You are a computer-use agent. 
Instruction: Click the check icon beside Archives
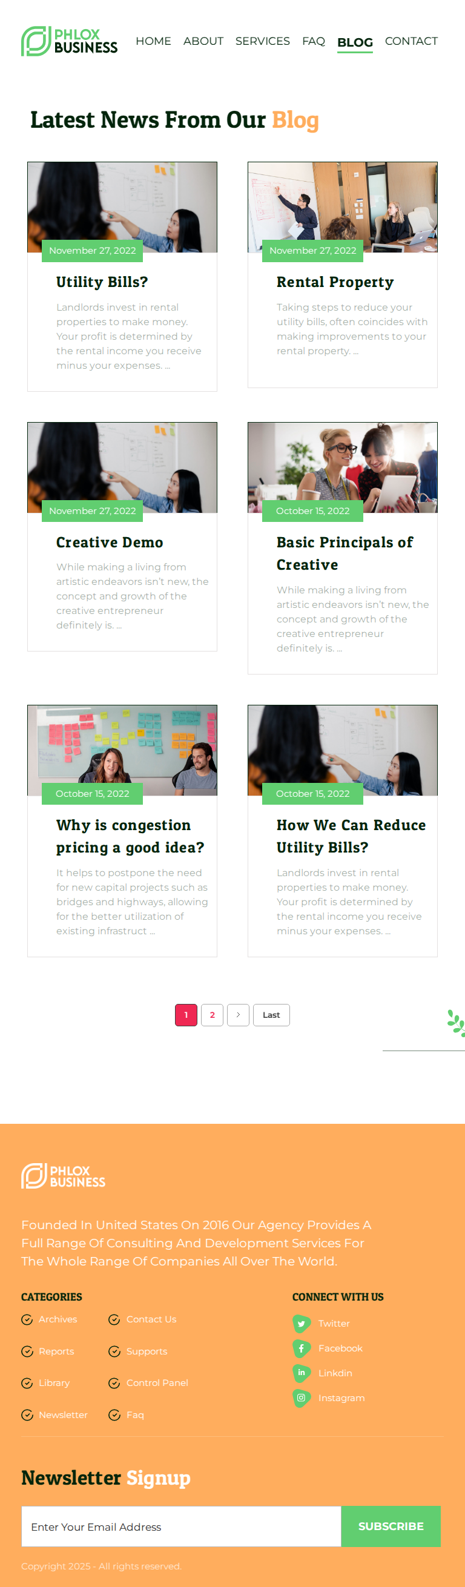pyautogui.click(x=27, y=1319)
